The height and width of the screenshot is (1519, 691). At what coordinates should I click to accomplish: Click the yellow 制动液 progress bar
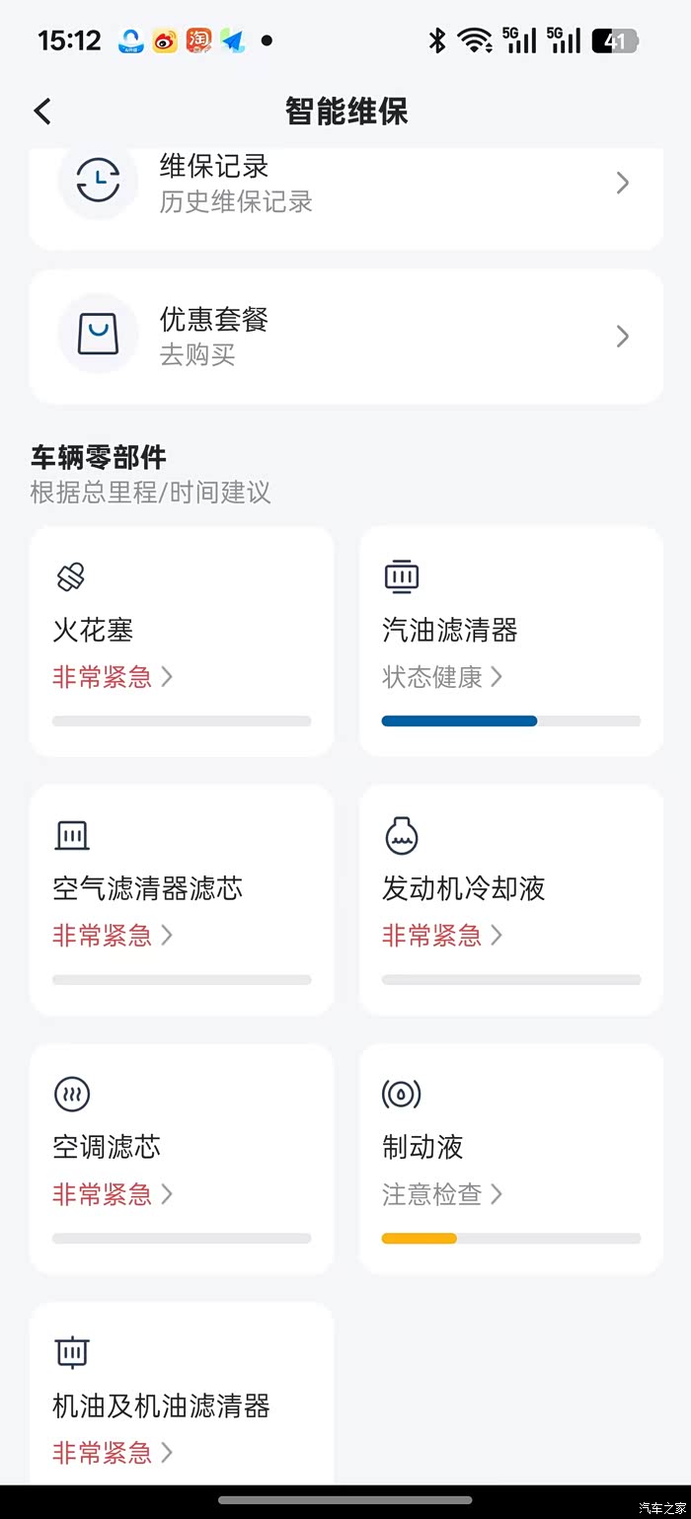pyautogui.click(x=420, y=1239)
